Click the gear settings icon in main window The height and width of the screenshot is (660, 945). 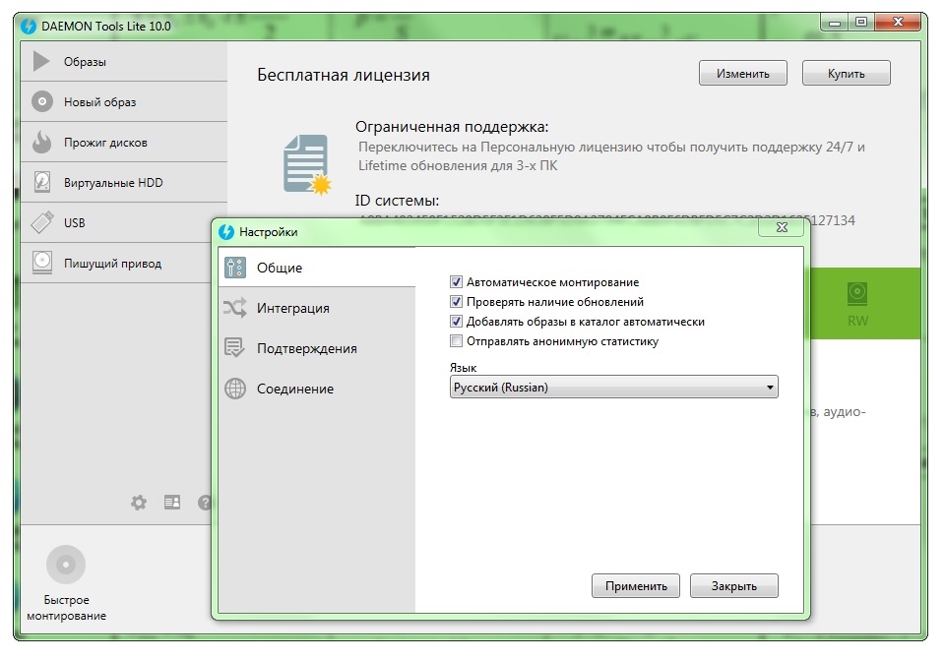pos(139,502)
